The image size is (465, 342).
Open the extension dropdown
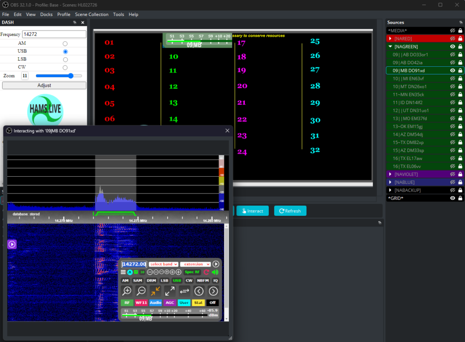[x=196, y=264]
